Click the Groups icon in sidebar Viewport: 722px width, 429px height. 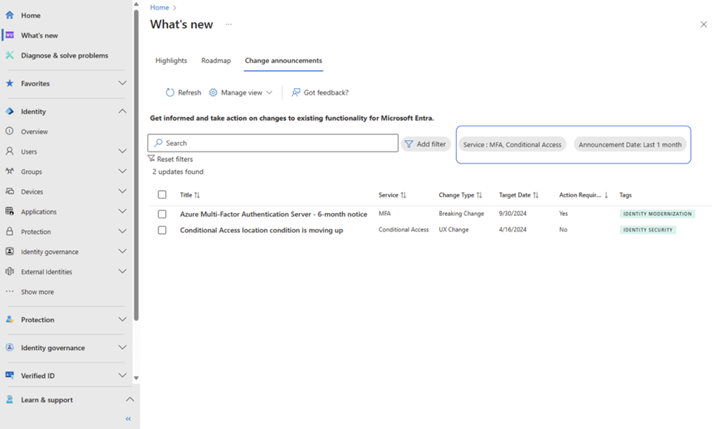(x=10, y=171)
